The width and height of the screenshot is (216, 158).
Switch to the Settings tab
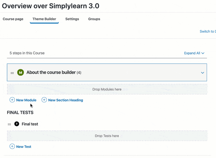72,19
